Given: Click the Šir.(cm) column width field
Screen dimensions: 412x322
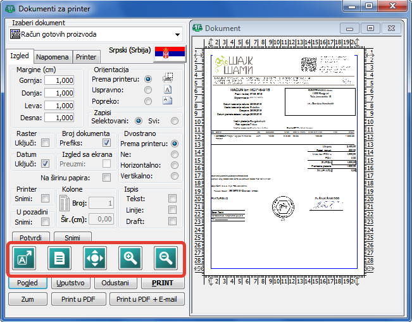Looking at the screenshot, I should pos(101,219).
